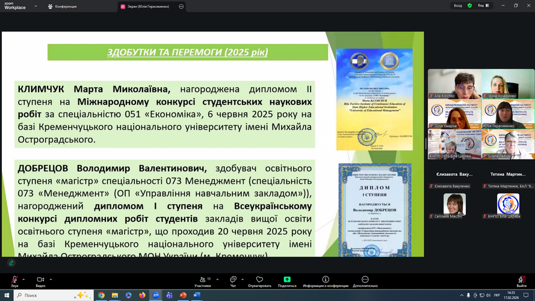The width and height of the screenshot is (535, 301).
Task: Toggle camera with the Видео button
Action: [x=40, y=281]
